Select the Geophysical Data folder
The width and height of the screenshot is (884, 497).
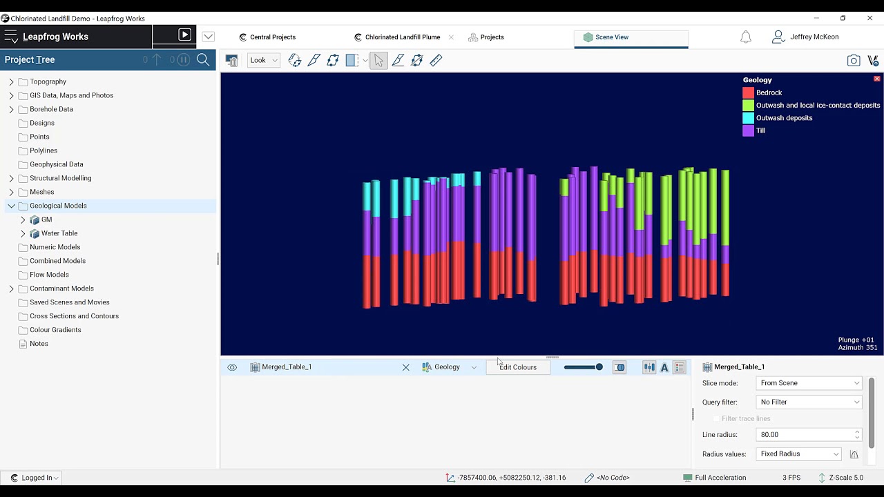pyautogui.click(x=57, y=164)
